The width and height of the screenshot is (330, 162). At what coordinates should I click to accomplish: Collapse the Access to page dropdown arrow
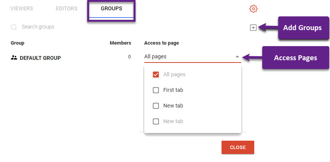tap(237, 57)
